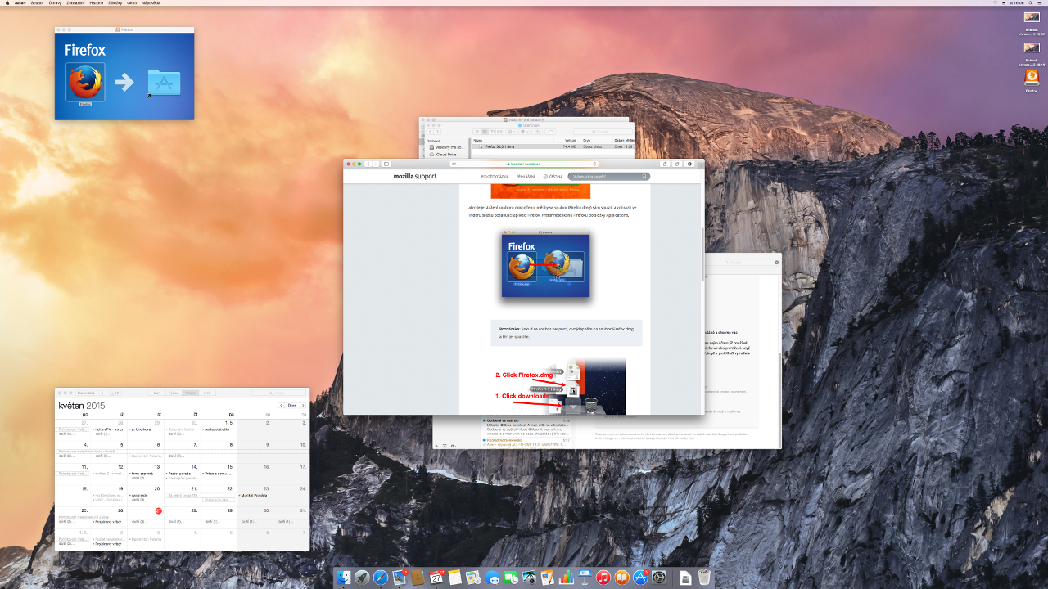Select the Firefox dmg file row in Finder

pyautogui.click(x=553, y=146)
